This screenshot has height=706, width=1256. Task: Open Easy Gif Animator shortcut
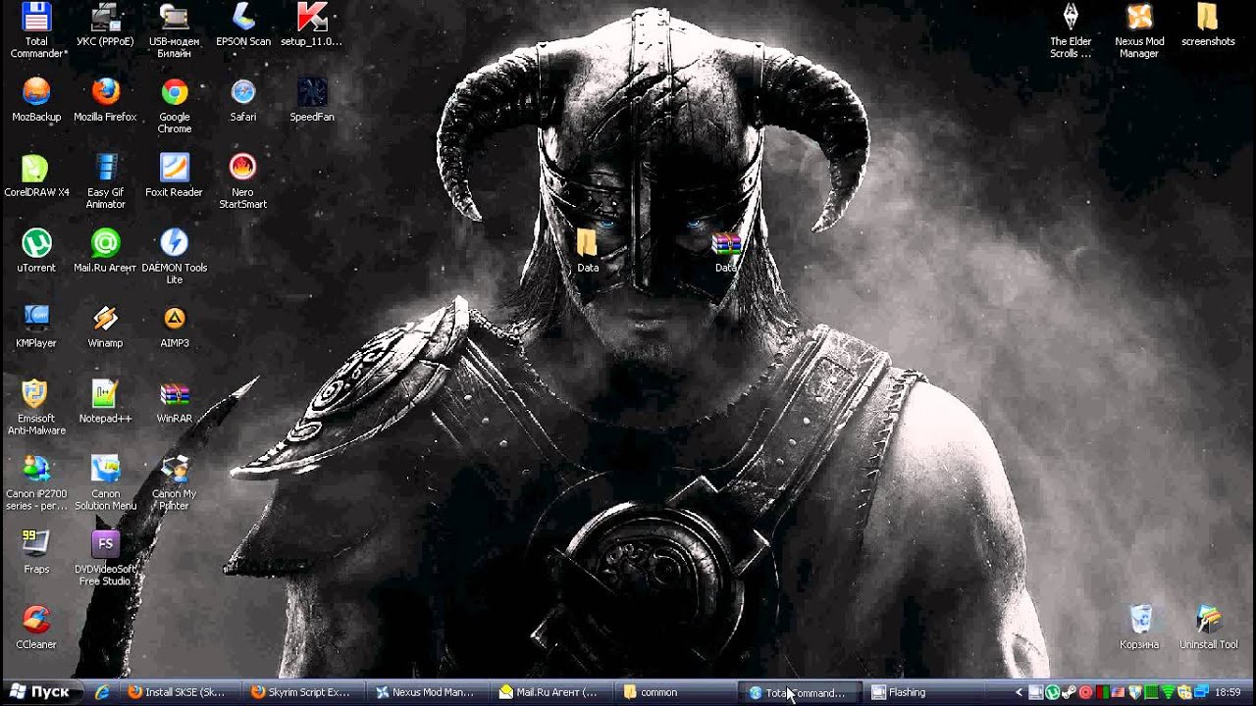(105, 181)
